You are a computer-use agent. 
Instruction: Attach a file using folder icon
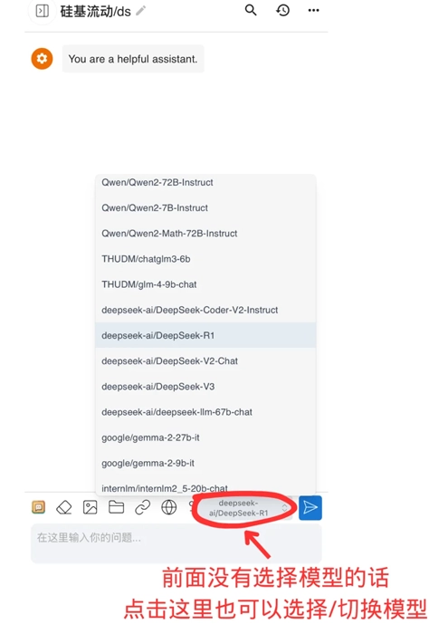(x=117, y=507)
